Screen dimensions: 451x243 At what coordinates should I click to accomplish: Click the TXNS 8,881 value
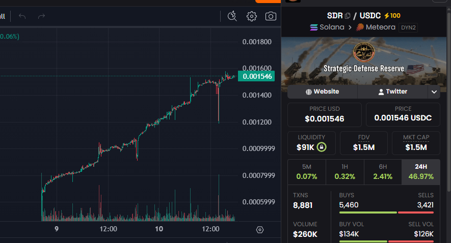303,205
